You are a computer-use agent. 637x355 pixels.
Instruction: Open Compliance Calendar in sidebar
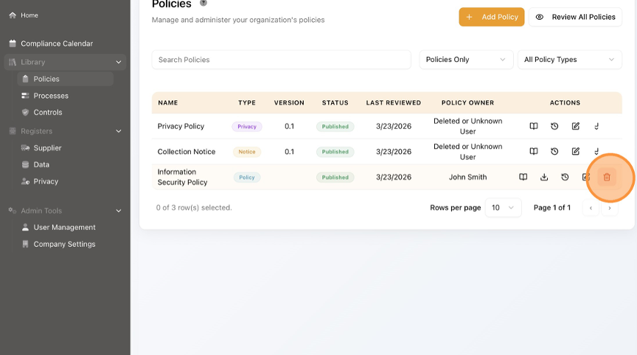pyautogui.click(x=57, y=44)
